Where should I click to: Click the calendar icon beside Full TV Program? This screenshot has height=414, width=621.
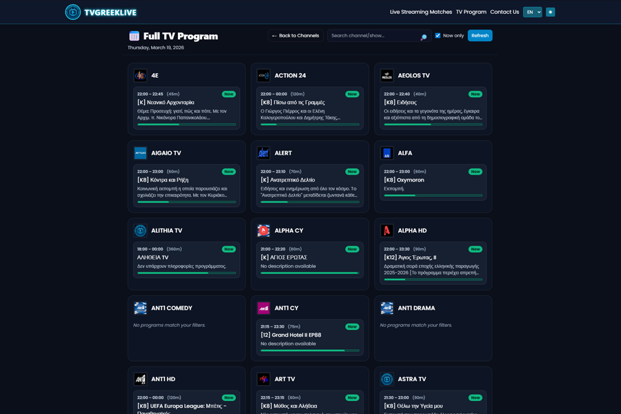[135, 36]
